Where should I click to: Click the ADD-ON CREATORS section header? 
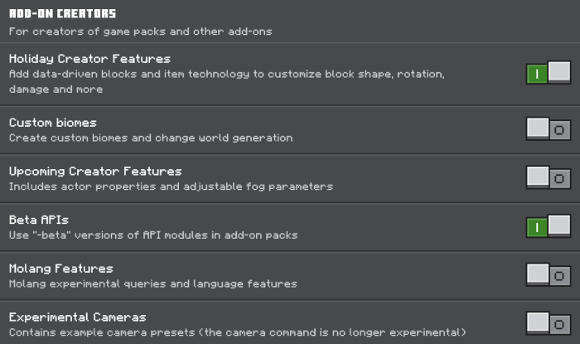pyautogui.click(x=62, y=14)
